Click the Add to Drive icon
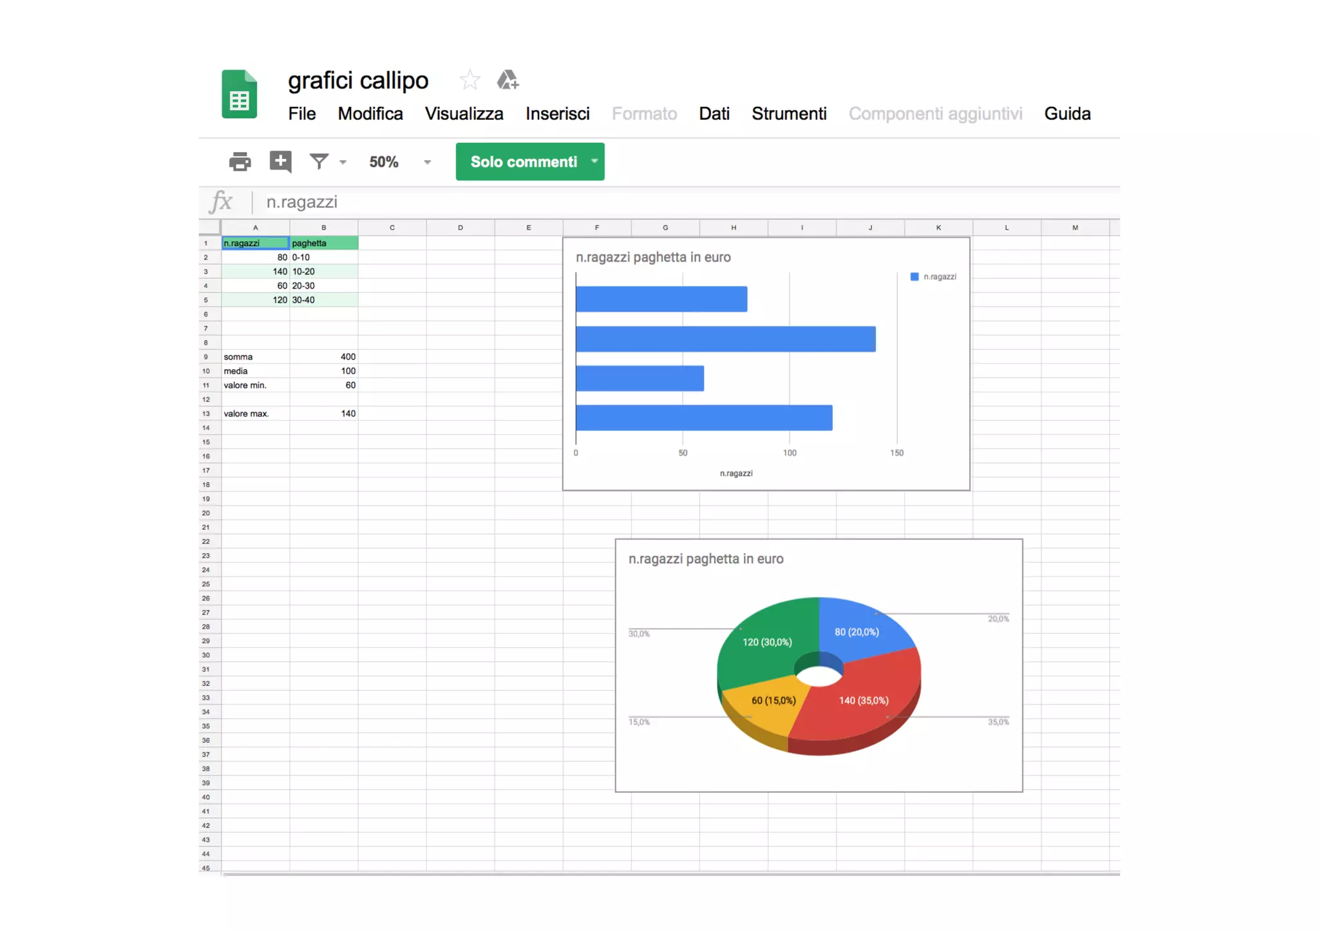The width and height of the screenshot is (1319, 932). point(508,80)
